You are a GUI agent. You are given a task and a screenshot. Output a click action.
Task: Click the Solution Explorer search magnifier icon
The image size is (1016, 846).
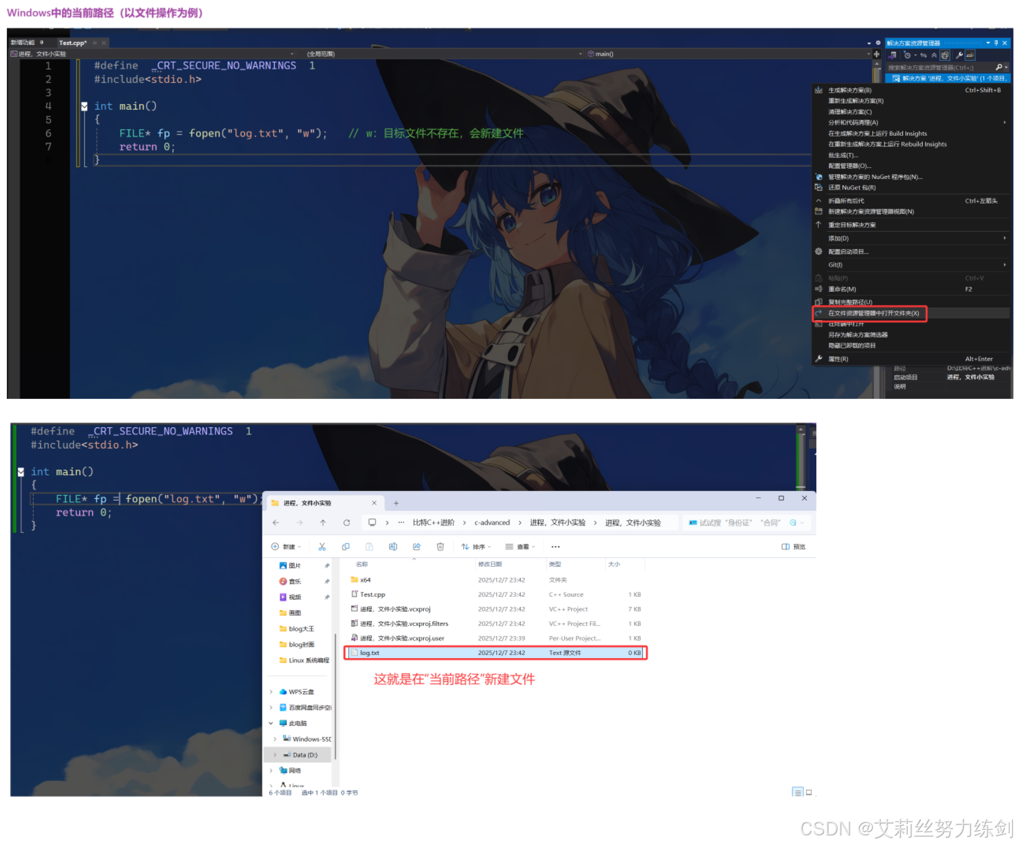[999, 67]
